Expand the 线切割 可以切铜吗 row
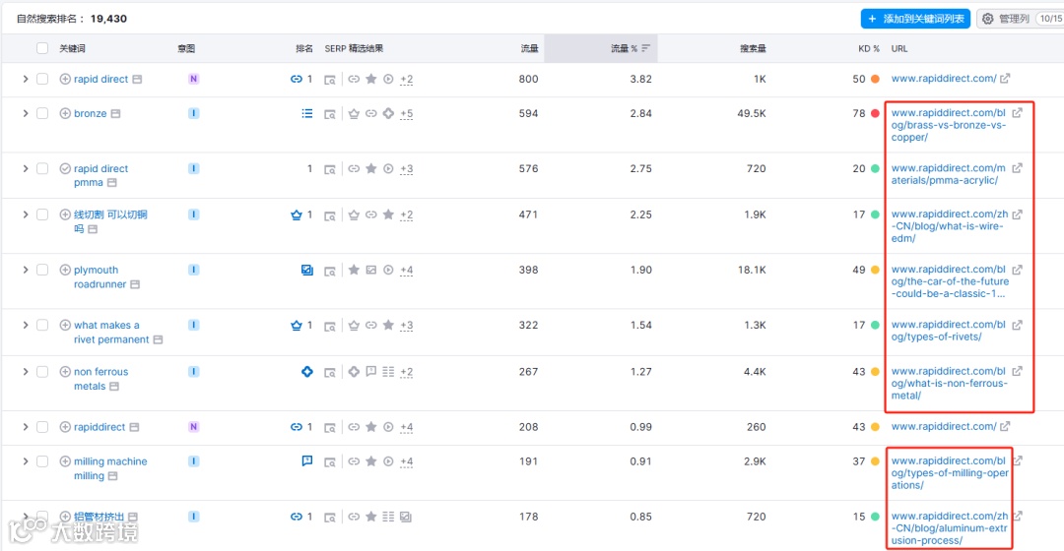Image resolution: width=1064 pixels, height=551 pixels. 25,214
